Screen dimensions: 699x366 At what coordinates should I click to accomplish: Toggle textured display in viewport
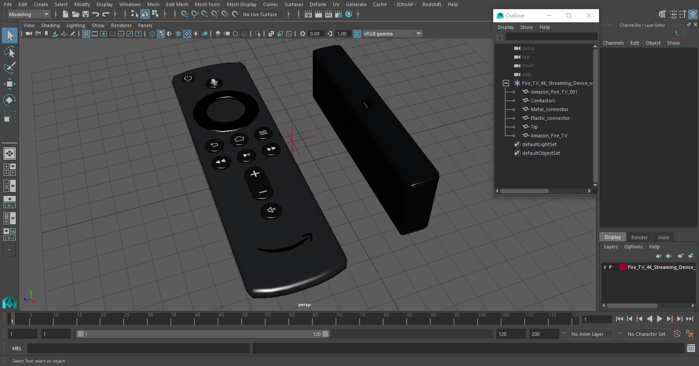[x=187, y=34]
